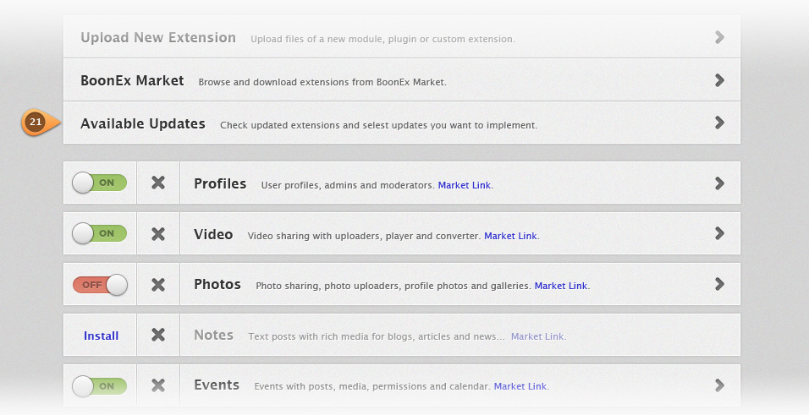Delete the Events module with X icon
Viewport: 809px width, 415px height.
click(158, 385)
